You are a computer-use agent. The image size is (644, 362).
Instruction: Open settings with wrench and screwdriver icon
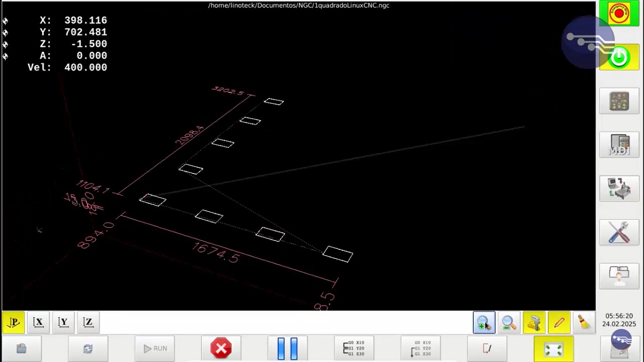click(619, 232)
